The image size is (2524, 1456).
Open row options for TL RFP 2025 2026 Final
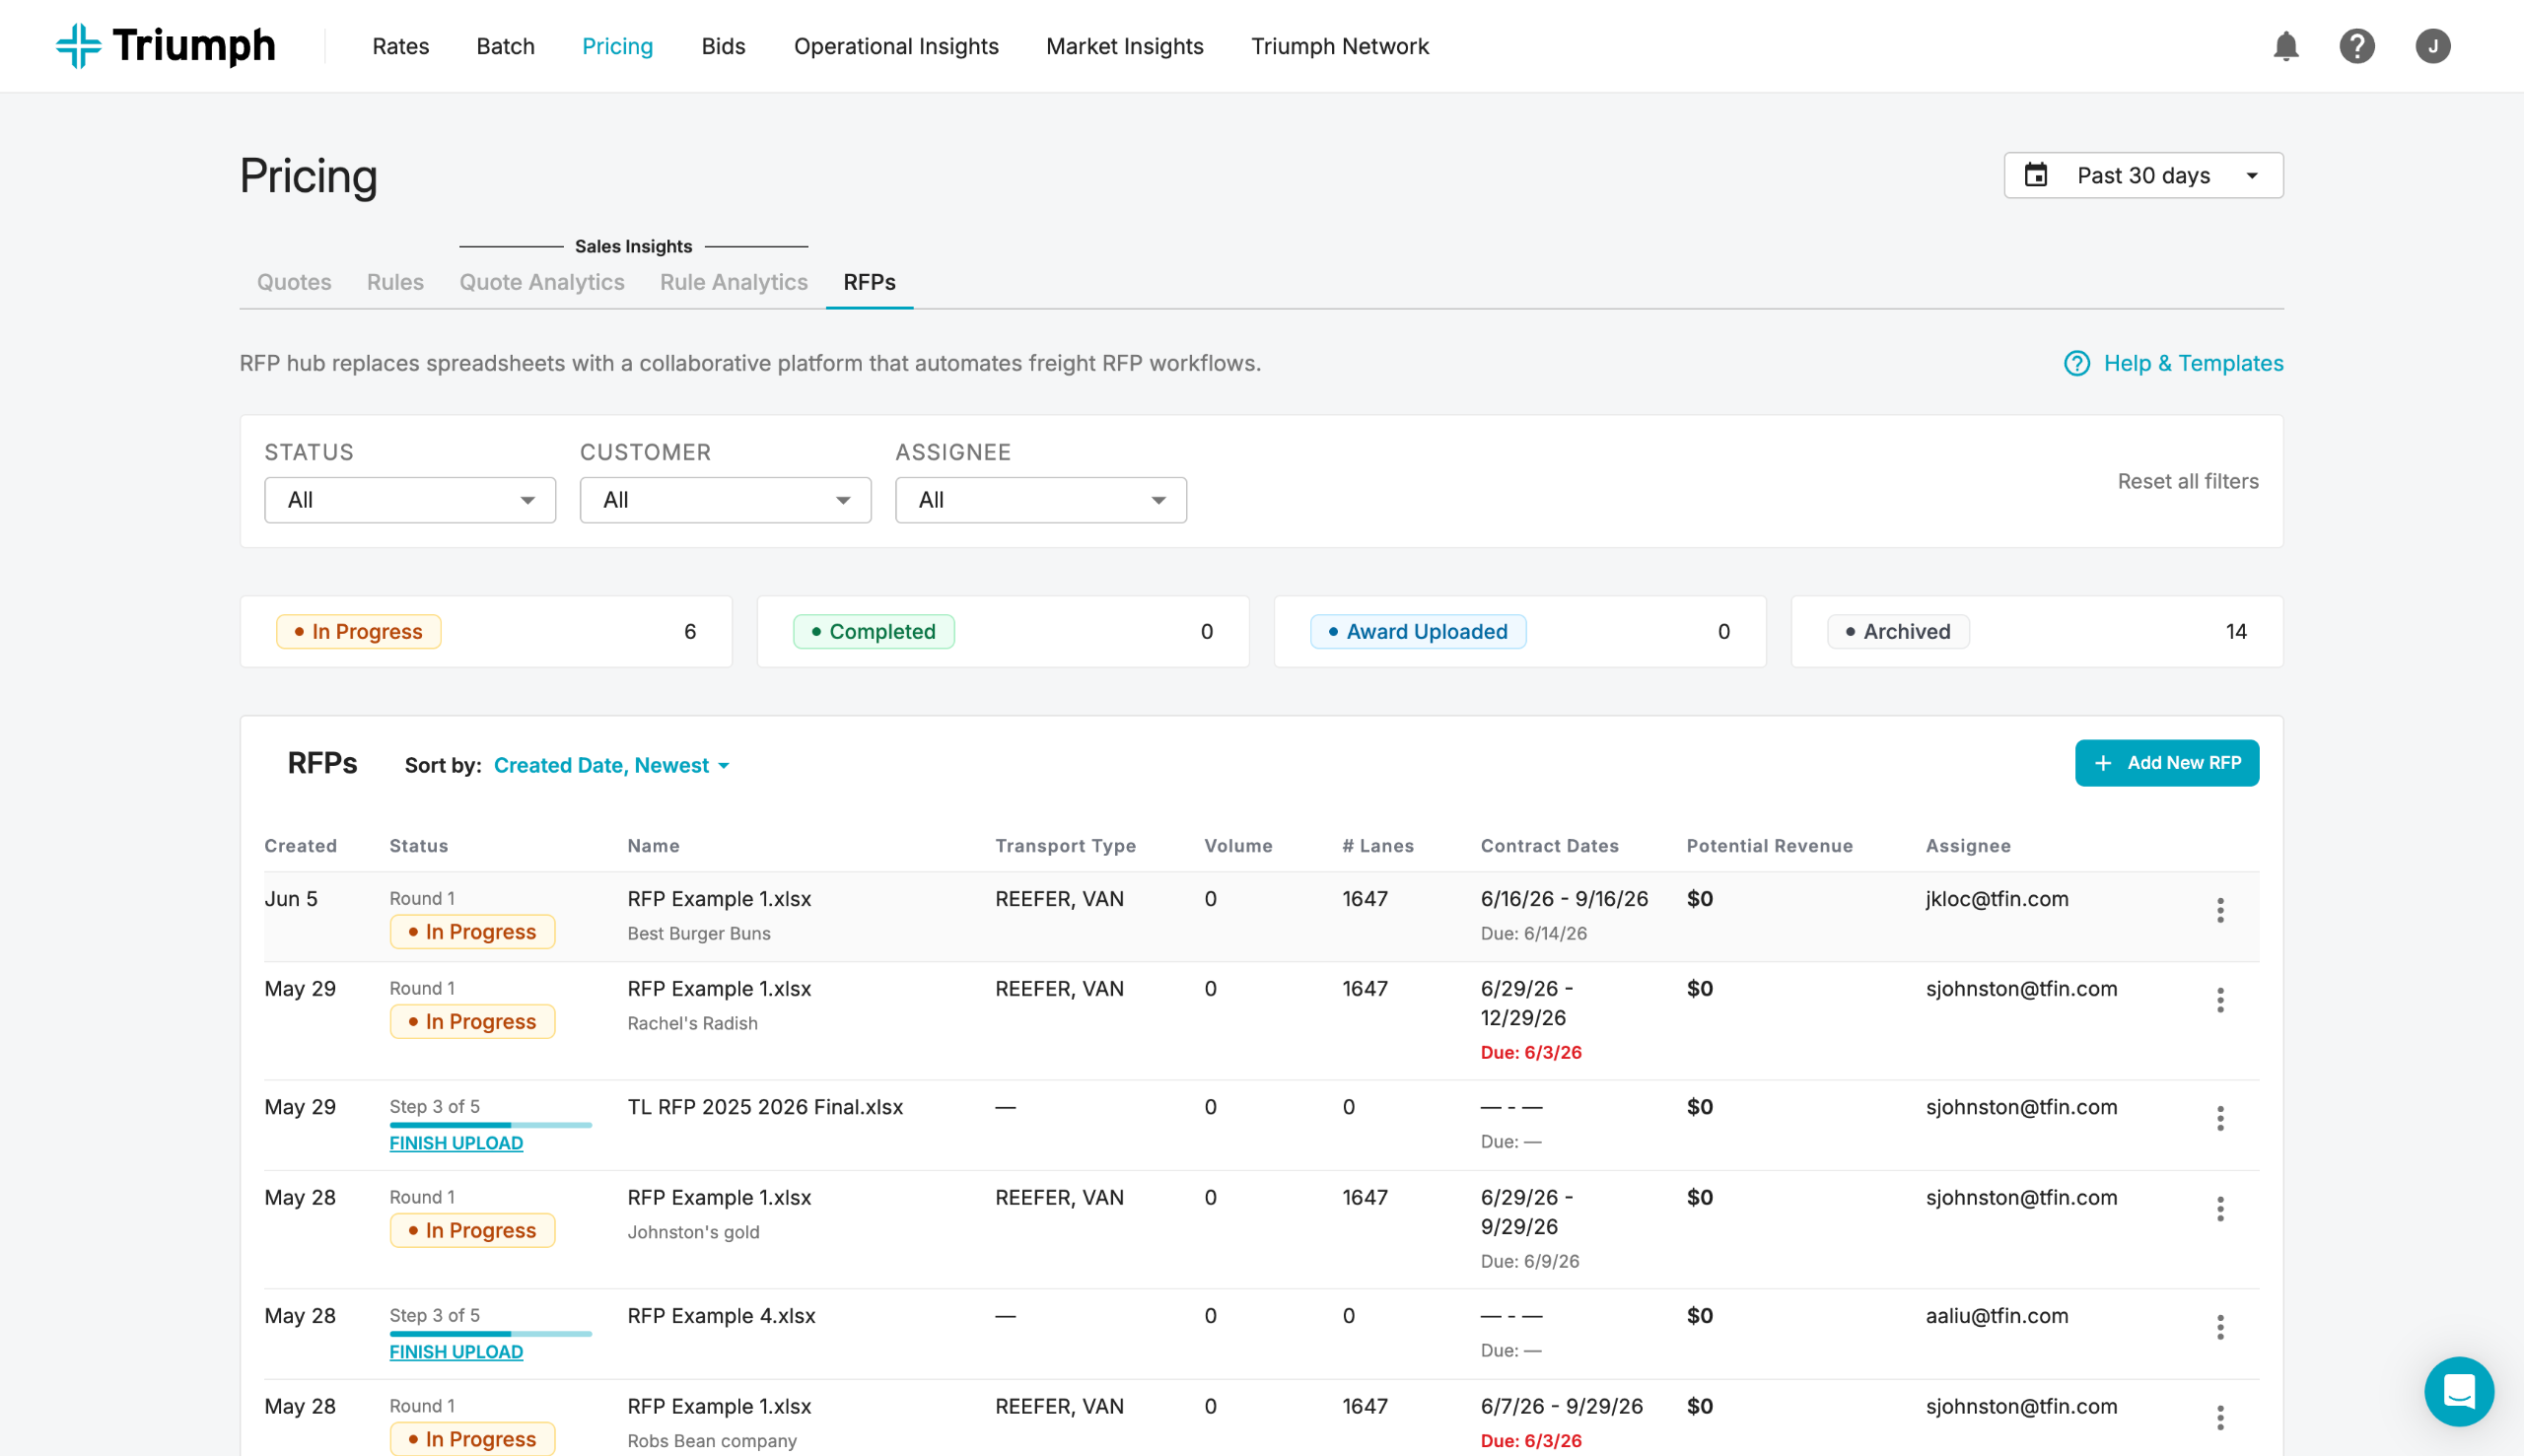click(x=2219, y=1118)
